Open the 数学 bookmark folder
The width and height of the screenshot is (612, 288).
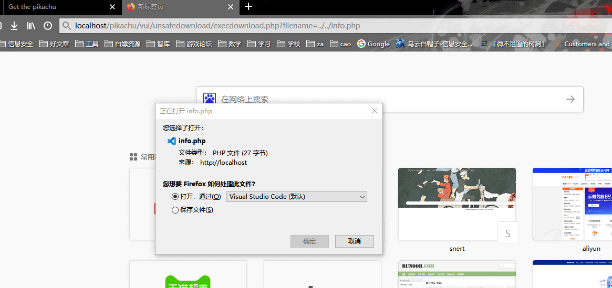230,44
